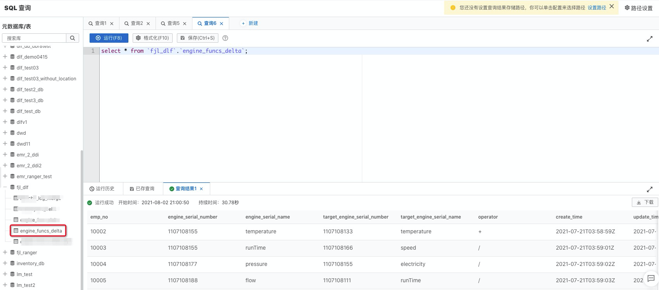This screenshot has height=290, width=659.
Task: Expand dlf_test03_without_location database
Action: [x=5, y=78]
